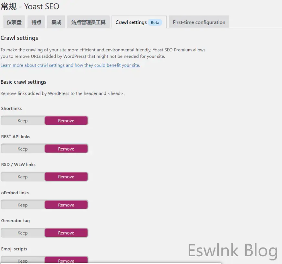Go to the 集成 tab
This screenshot has height=264, width=282.
(56, 22)
